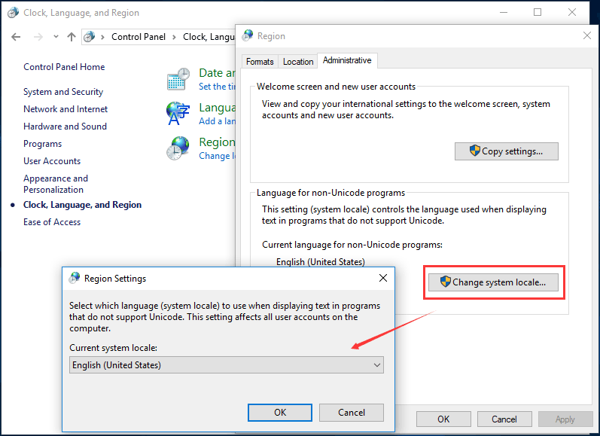Click the Date and Time clock icon

pyautogui.click(x=178, y=79)
